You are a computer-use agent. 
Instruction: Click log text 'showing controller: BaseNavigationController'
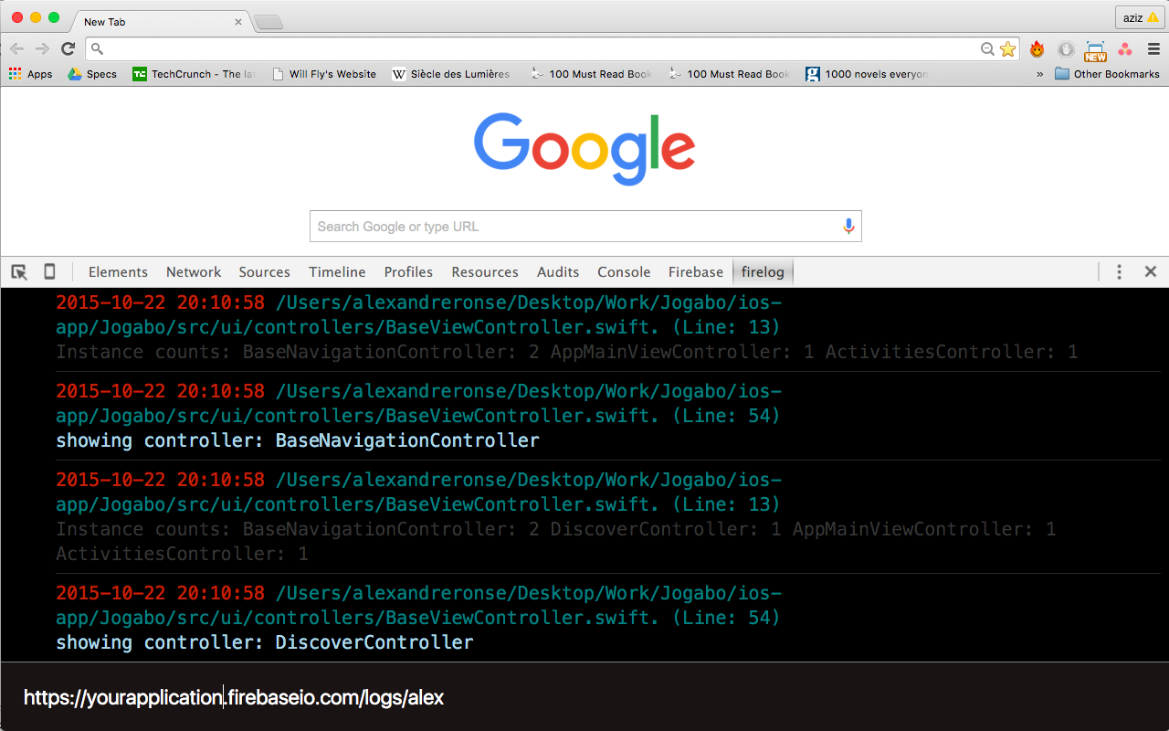click(298, 440)
